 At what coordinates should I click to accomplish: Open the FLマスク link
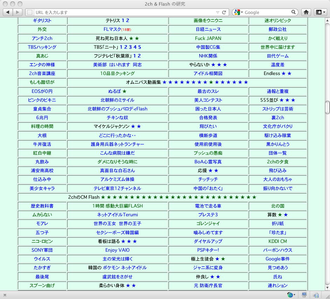(112, 29)
